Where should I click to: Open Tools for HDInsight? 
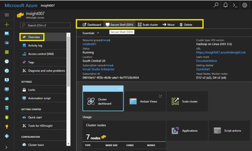[43, 126]
